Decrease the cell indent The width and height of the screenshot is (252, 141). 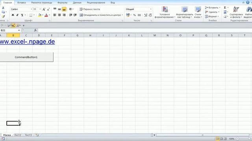(70, 15)
